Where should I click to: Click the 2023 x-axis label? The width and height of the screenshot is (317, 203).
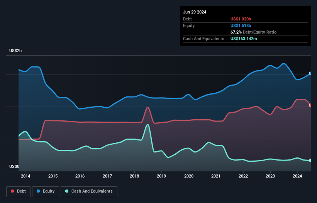(x=270, y=176)
